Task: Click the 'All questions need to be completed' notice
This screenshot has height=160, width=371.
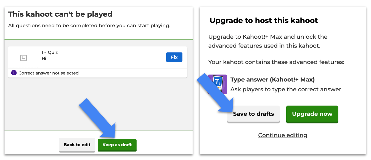Action: point(89,26)
